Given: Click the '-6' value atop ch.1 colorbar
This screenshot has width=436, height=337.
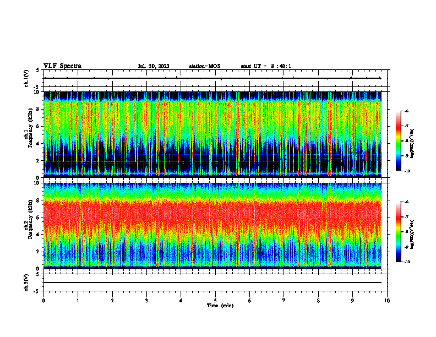Looking at the screenshot, I should coord(406,111).
